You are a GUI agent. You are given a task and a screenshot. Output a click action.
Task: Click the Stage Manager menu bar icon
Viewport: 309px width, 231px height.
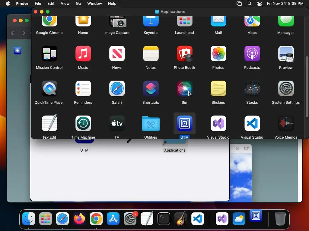tap(239, 4)
